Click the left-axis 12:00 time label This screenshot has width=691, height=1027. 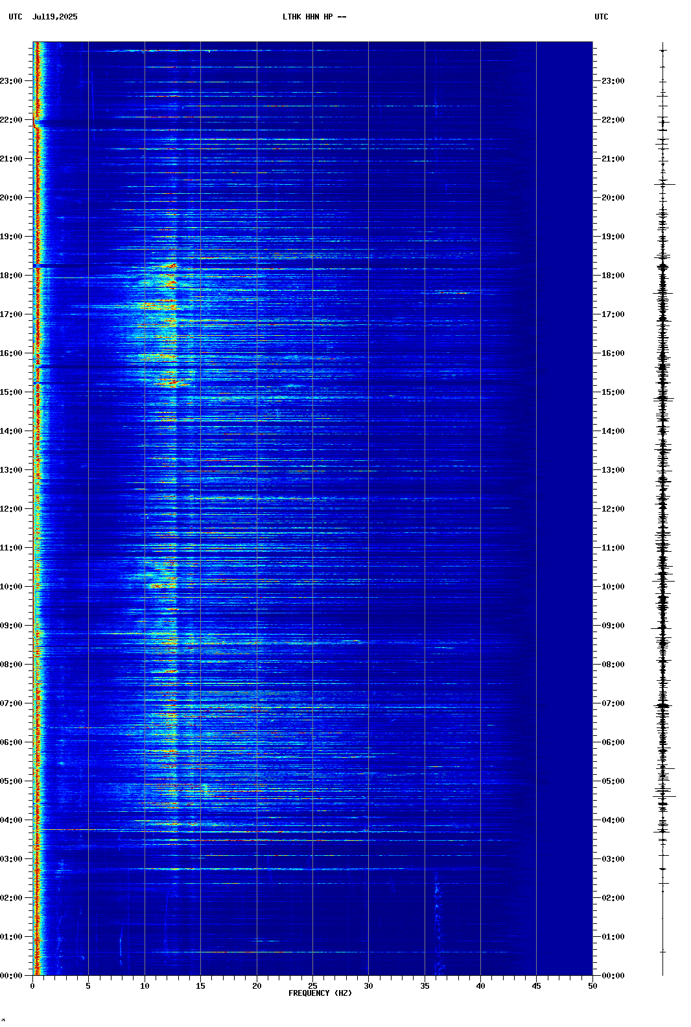tap(11, 509)
